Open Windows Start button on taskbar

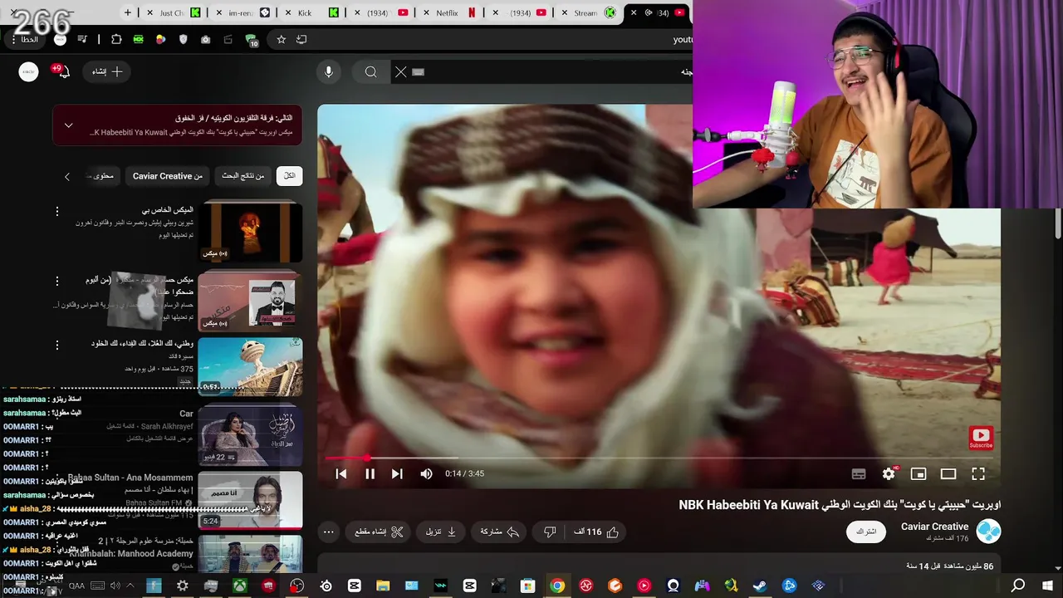1047,586
